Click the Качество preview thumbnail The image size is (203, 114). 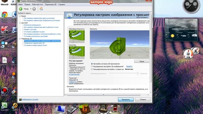[77, 53]
